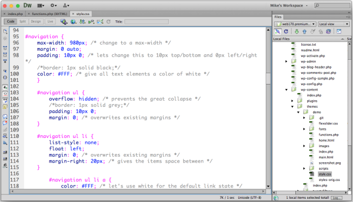353x202 pixels.
Task: Expand the scripts folder
Action: tap(304, 169)
